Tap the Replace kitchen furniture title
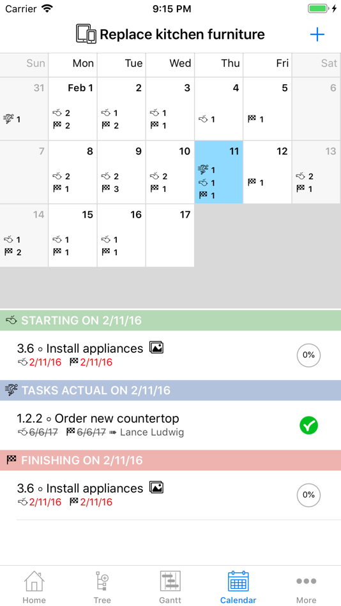Screen dimensions: 341x606 (x=182, y=34)
